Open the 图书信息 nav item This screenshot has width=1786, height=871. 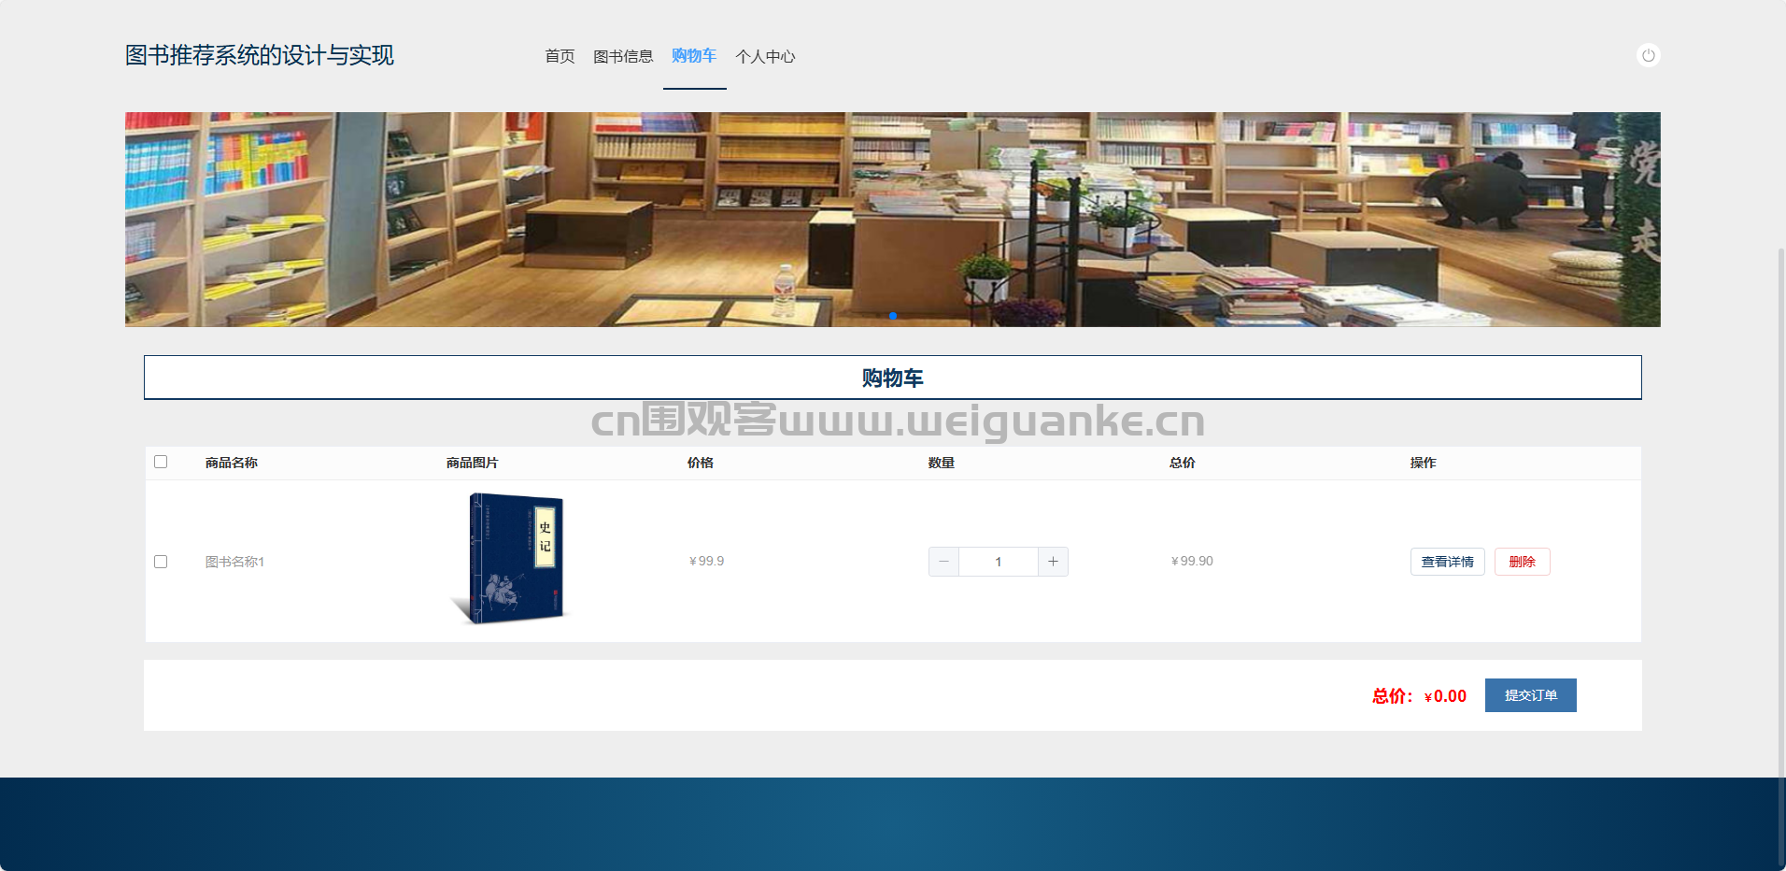(x=623, y=56)
